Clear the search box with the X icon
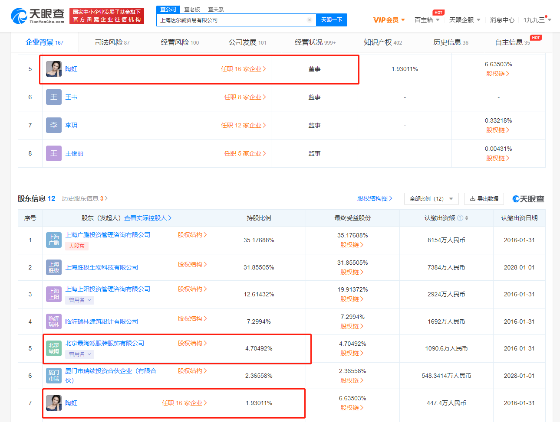The width and height of the screenshot is (560, 422). [x=309, y=20]
